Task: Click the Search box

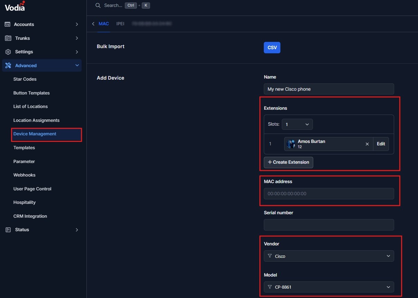Action: (x=123, y=6)
